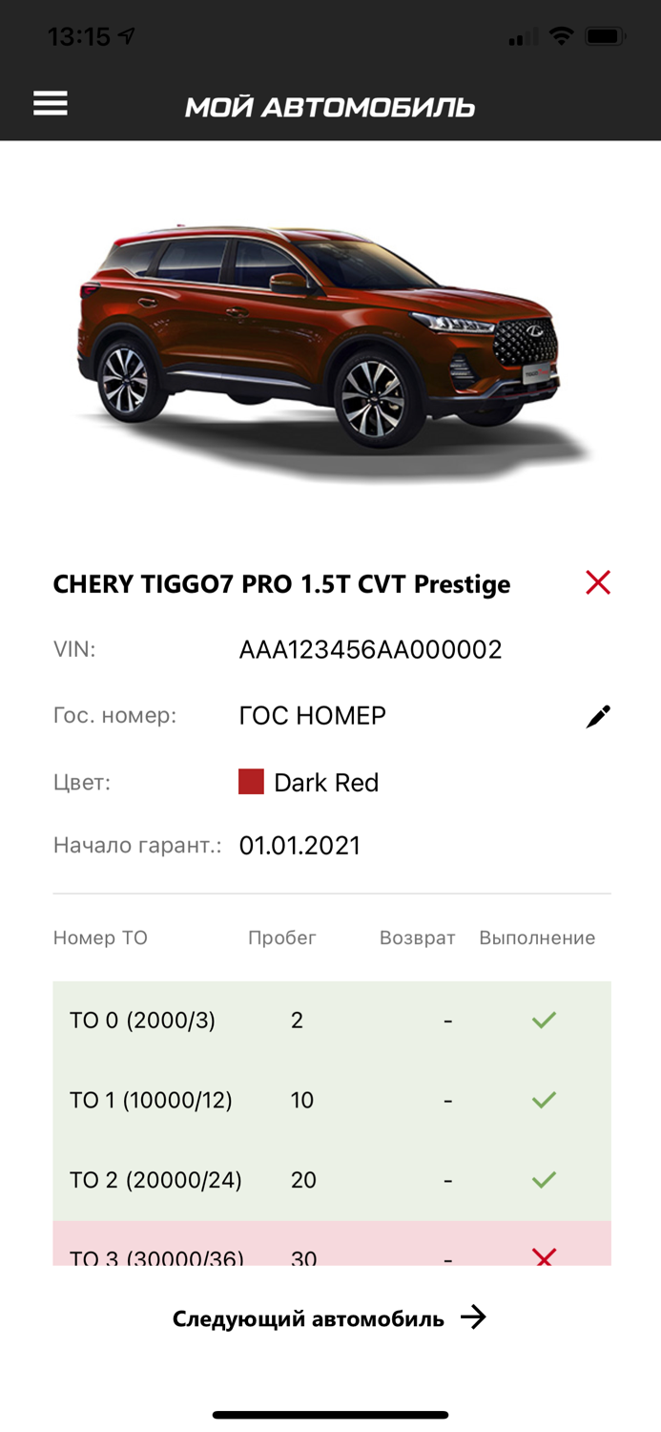
Task: Tap the VIN value AAA123456AA000002
Action: pyautogui.click(x=370, y=648)
